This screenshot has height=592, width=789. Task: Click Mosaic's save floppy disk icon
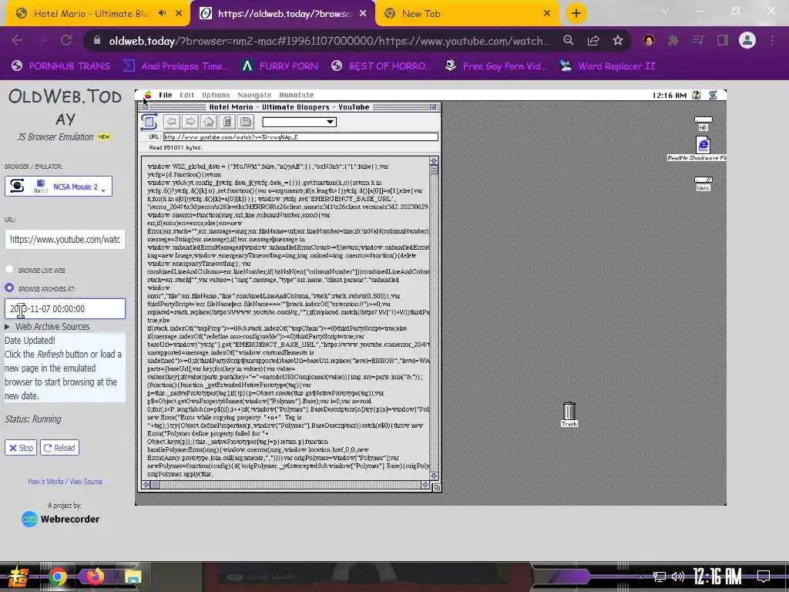(246, 121)
